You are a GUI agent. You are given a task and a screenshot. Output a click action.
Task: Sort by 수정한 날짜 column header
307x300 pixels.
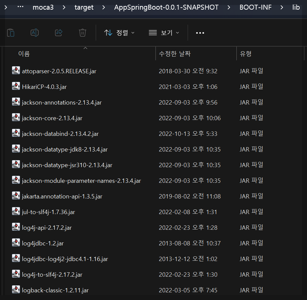[x=175, y=54]
